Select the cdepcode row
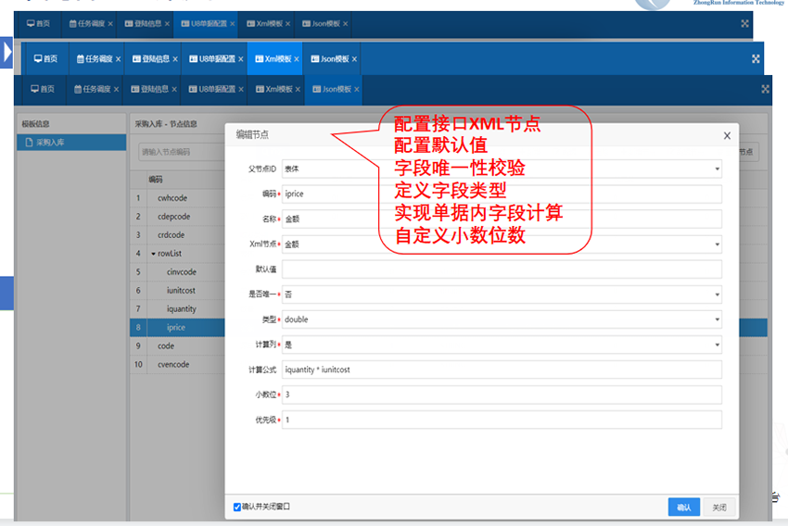 point(178,217)
